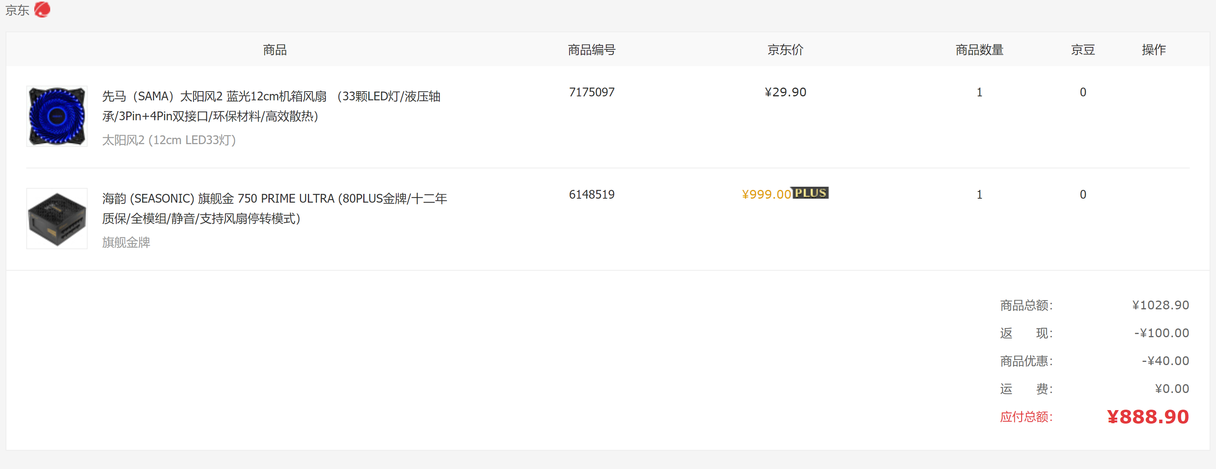Click the 旗舰金牌 variant text
Screen dimensions: 1216x469
126,242
